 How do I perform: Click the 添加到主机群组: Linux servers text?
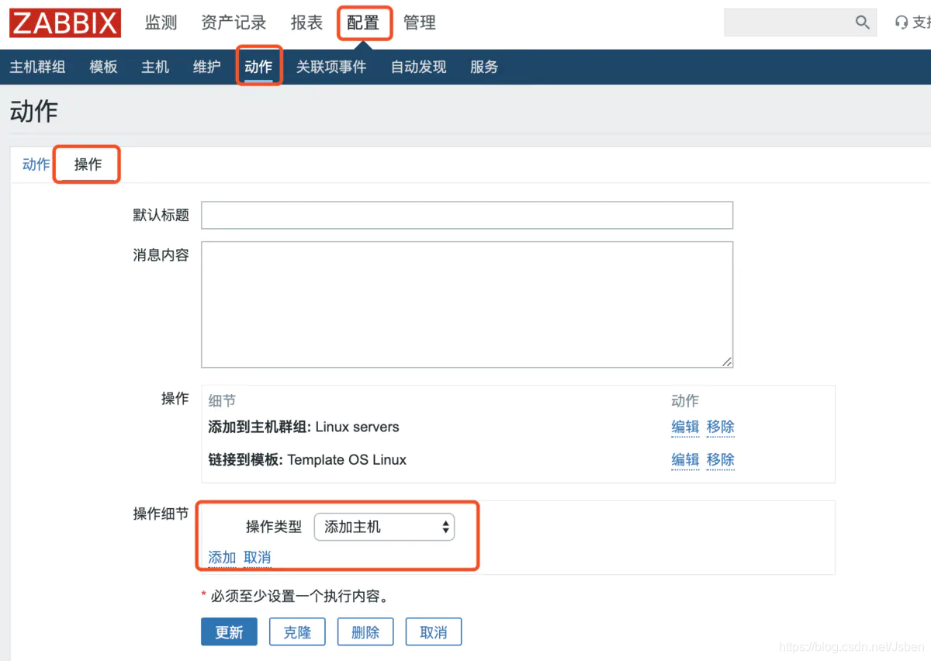point(303,427)
